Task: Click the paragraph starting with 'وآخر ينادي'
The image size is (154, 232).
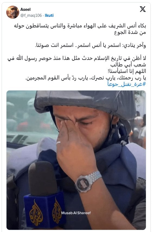Action: 91,45
